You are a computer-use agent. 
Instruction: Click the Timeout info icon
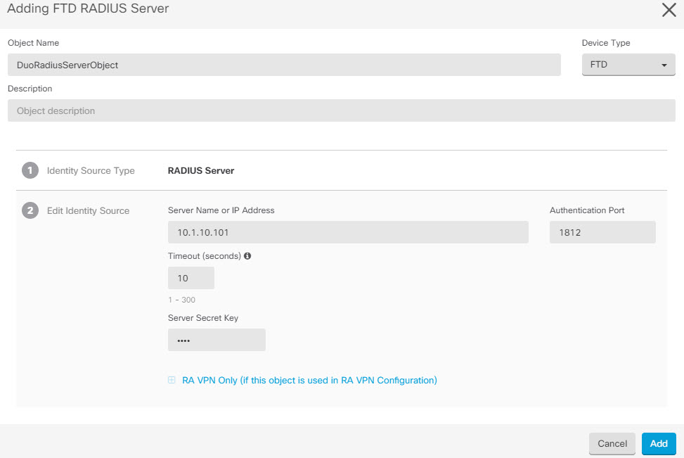247,256
